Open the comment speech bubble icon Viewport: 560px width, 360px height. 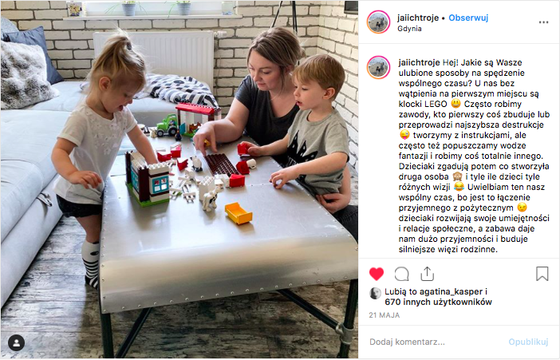(401, 275)
